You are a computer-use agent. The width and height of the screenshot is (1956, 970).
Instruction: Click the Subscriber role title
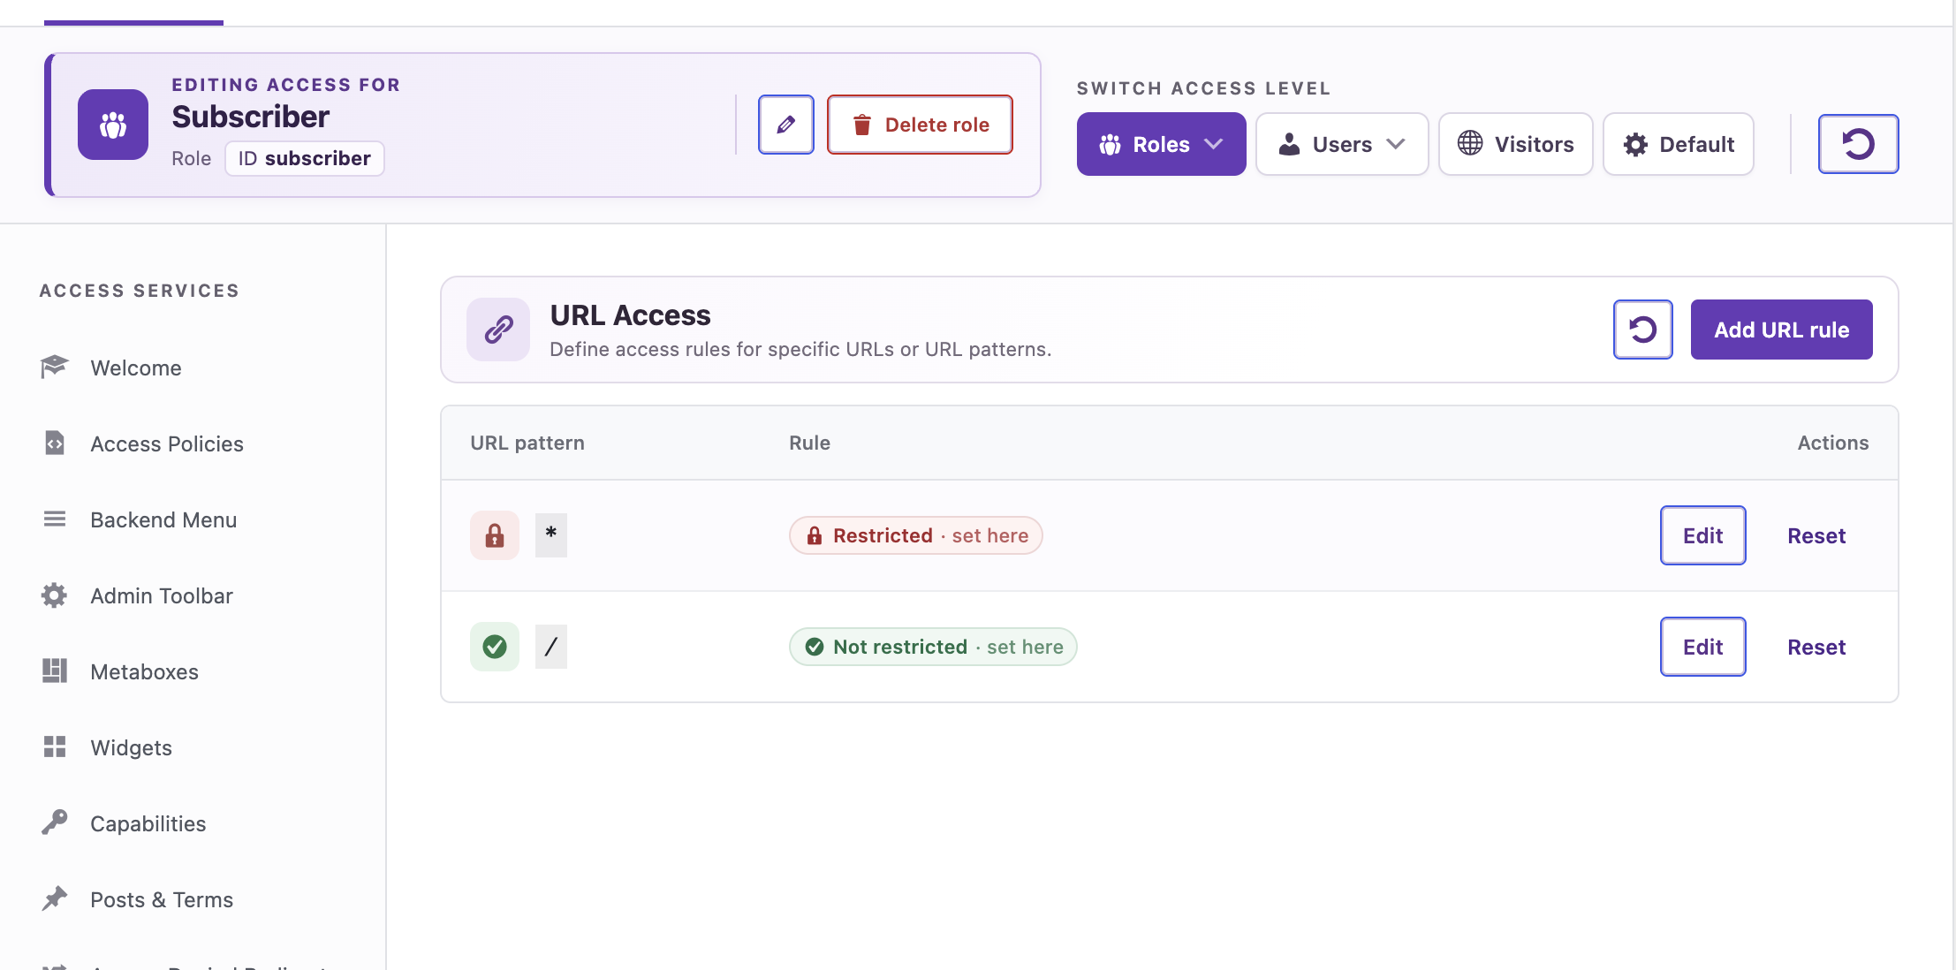251,117
